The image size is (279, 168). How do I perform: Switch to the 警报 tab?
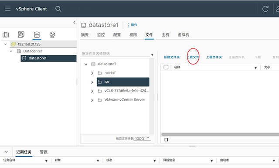click(44, 152)
